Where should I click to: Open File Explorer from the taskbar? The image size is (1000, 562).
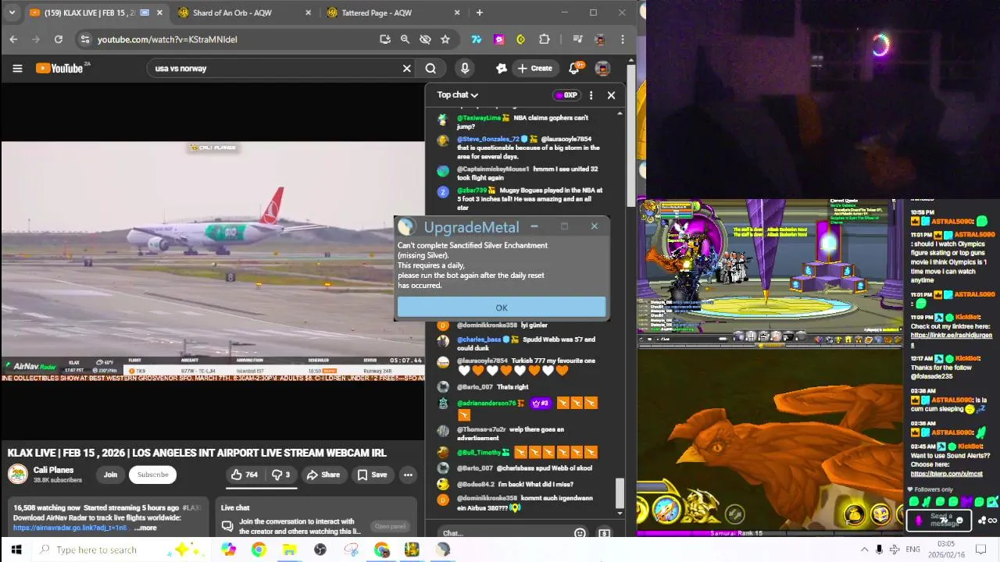pyautogui.click(x=289, y=550)
